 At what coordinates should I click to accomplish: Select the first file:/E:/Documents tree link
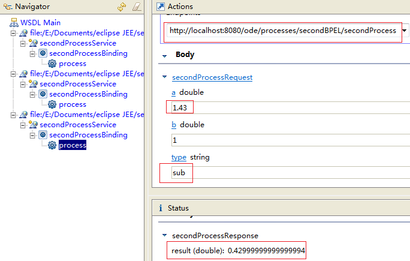point(87,33)
